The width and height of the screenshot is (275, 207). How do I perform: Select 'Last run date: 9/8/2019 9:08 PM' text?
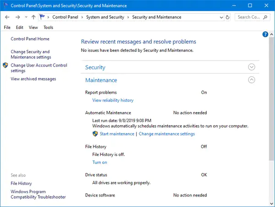pos(122,121)
